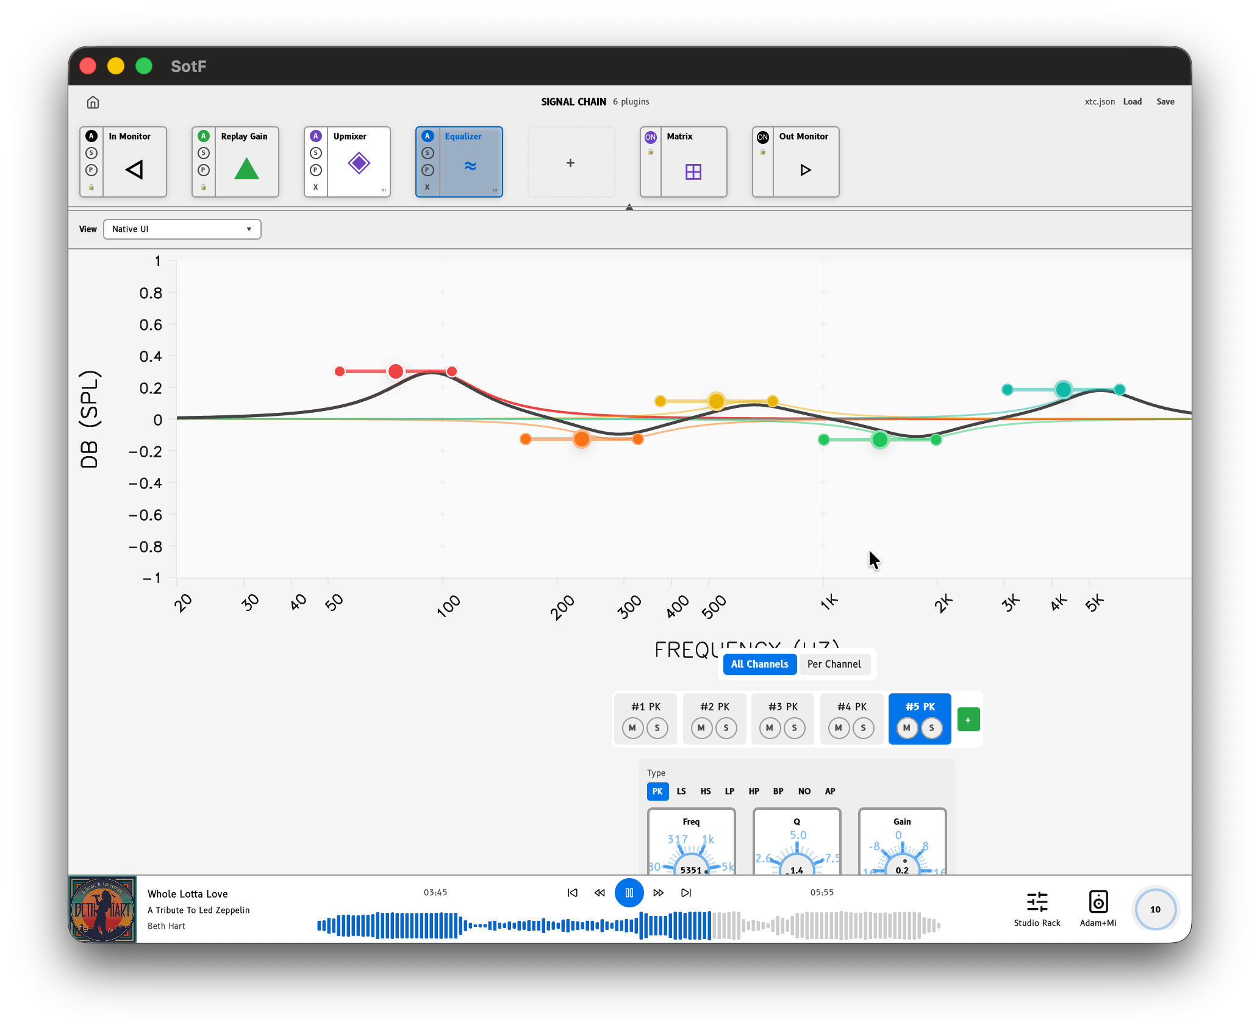Mute band #1 with M button
This screenshot has width=1260, height=1033.
click(632, 727)
